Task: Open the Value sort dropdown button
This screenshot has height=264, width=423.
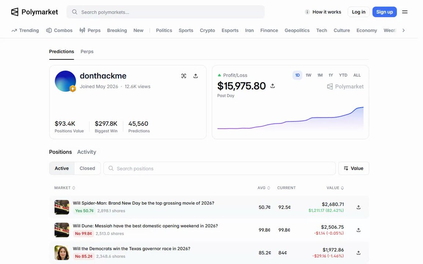Action: (x=354, y=168)
